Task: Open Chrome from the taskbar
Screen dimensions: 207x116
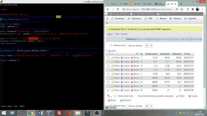Action: pyautogui.click(x=31, y=113)
